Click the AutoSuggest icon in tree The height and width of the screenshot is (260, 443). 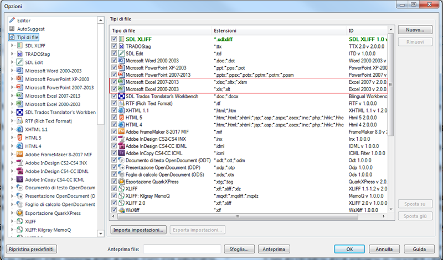point(12,29)
